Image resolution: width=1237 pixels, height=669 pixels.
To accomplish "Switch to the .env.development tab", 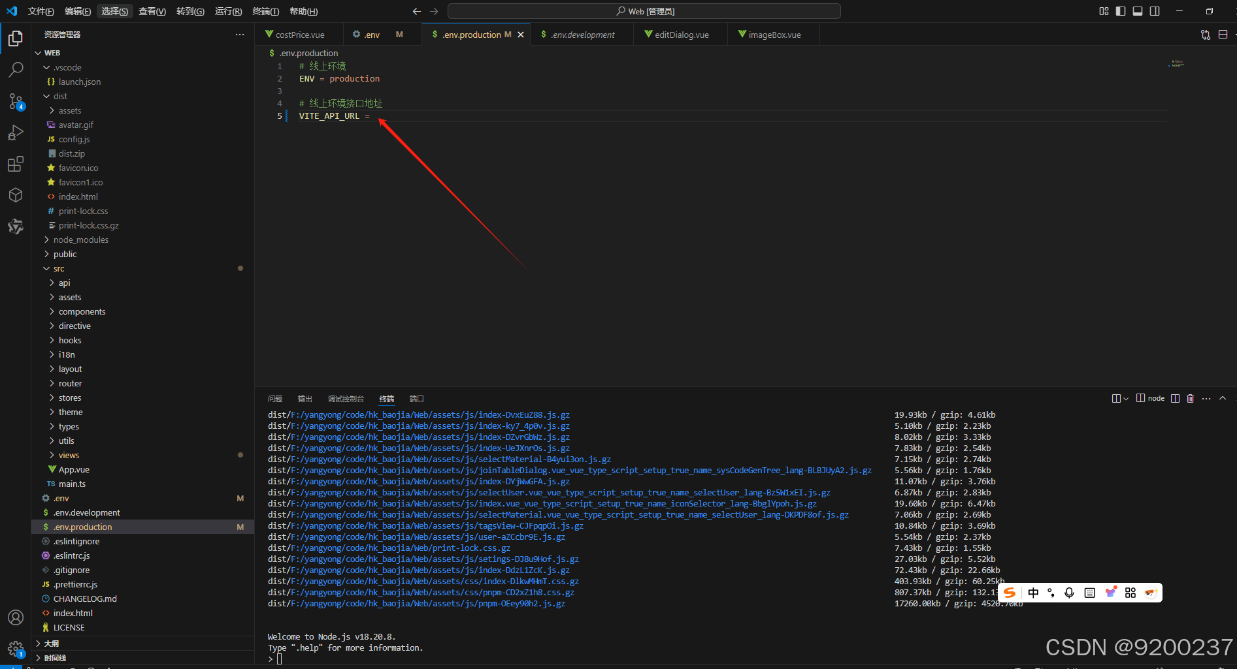I will click(x=582, y=35).
